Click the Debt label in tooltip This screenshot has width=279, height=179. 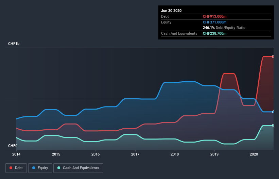pos(165,16)
